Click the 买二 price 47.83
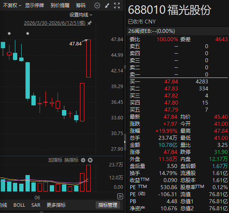The image size is (229, 213). point(171,88)
